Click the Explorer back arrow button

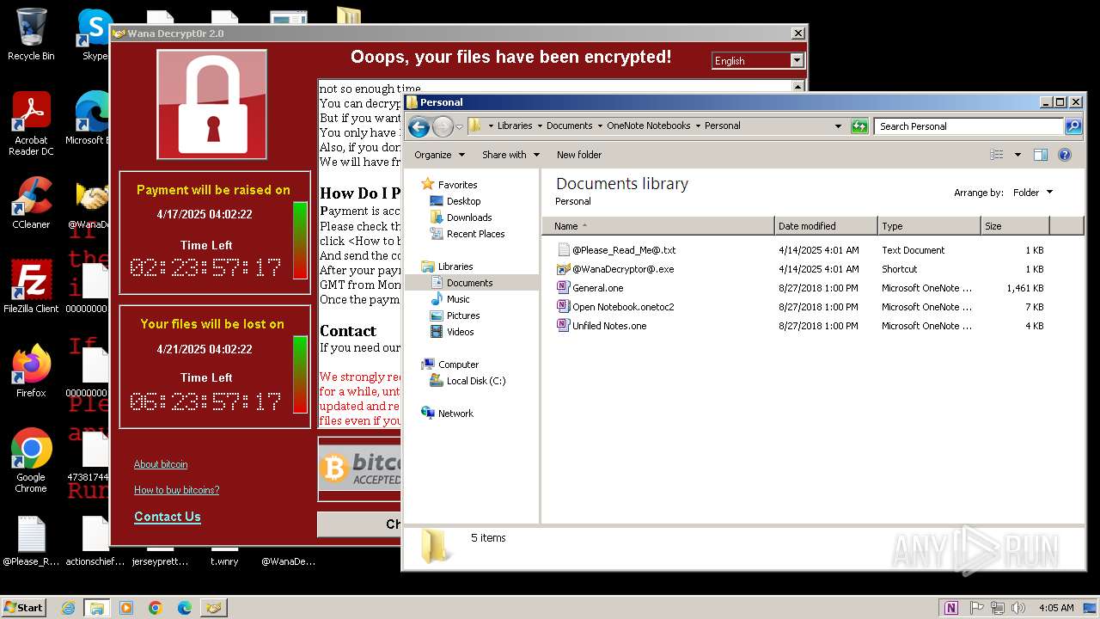[x=419, y=126]
